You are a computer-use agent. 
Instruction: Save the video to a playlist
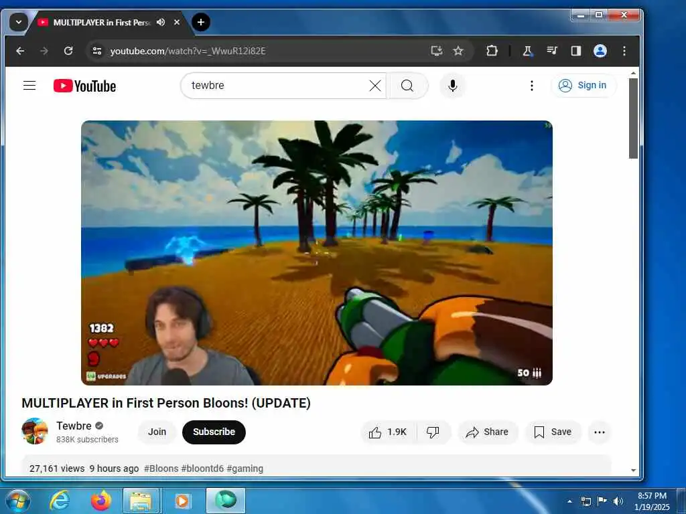pos(553,432)
